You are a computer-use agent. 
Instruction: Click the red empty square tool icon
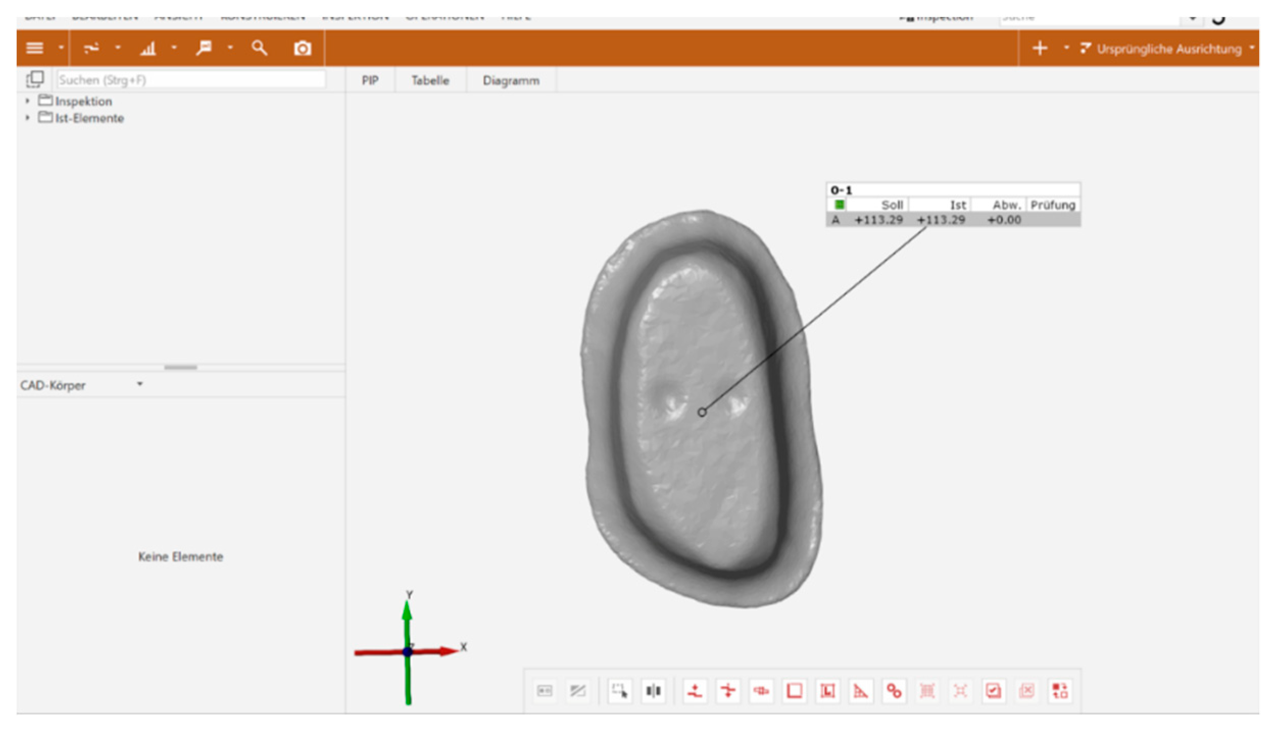795,691
